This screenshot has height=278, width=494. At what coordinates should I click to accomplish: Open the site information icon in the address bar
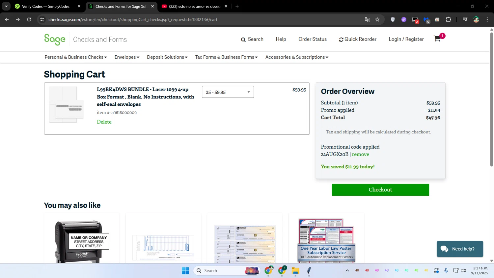point(42,19)
